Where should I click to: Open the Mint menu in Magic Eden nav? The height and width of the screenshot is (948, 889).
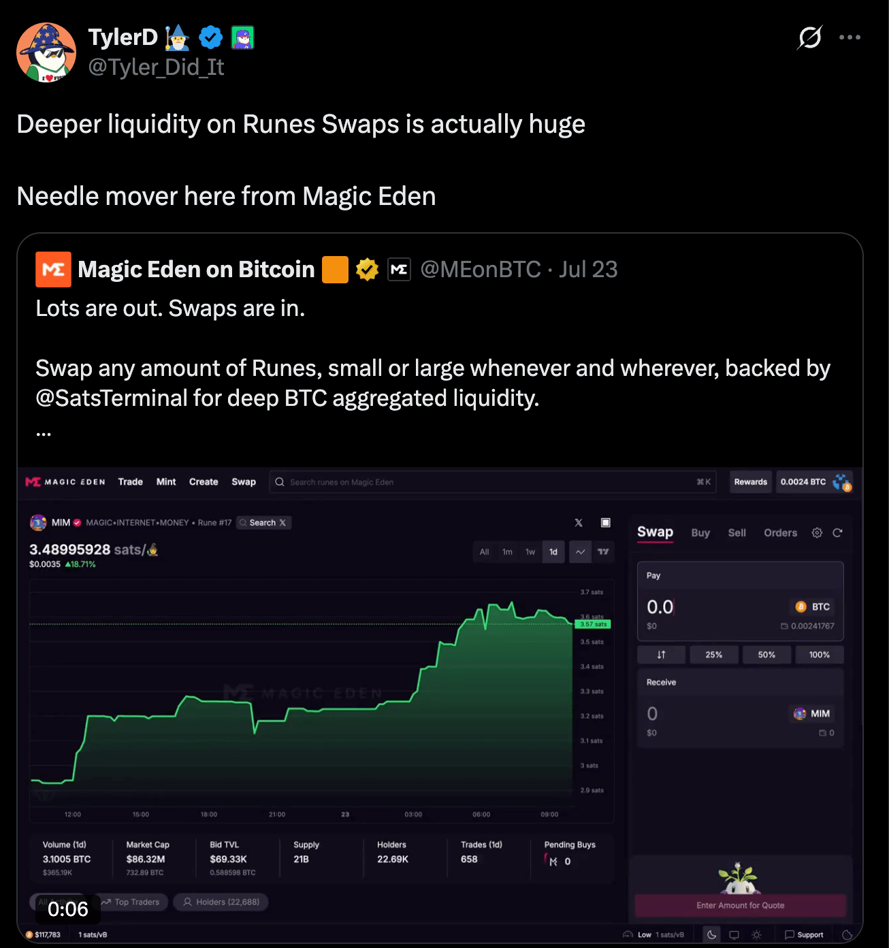coord(166,481)
